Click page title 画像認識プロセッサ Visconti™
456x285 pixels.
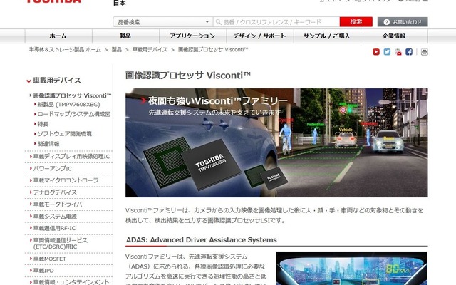click(188, 76)
